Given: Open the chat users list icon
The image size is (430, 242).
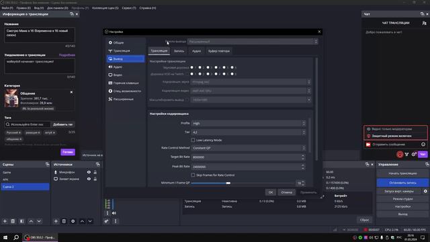Looking at the screenshot, I should coord(424,24).
